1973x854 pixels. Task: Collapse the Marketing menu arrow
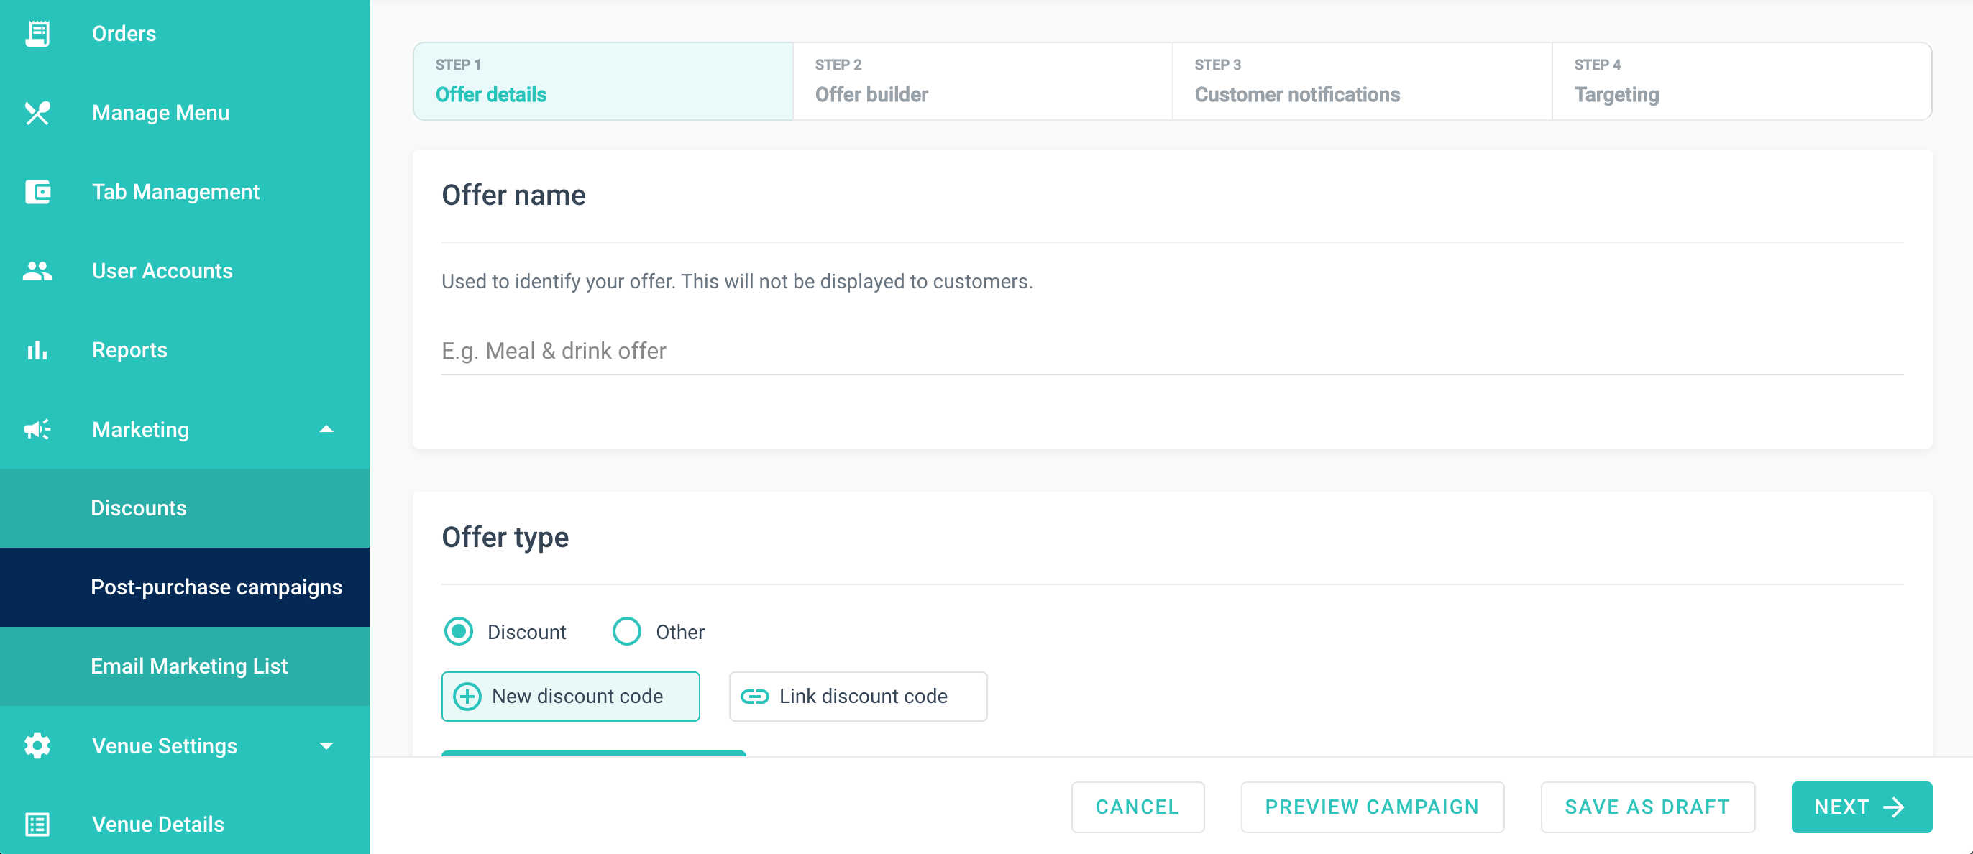326,429
